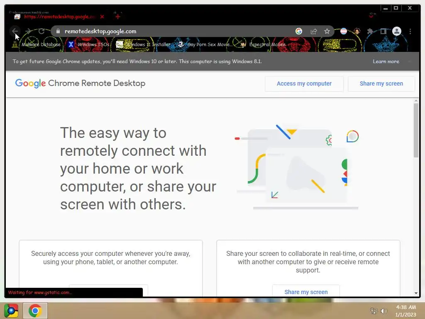
Task: Select the Access my computer tab
Action: [304, 83]
